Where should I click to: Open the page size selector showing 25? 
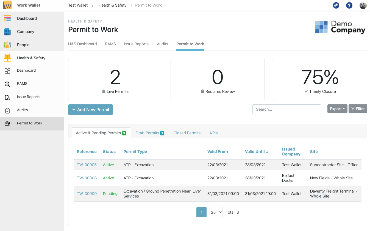click(216, 212)
